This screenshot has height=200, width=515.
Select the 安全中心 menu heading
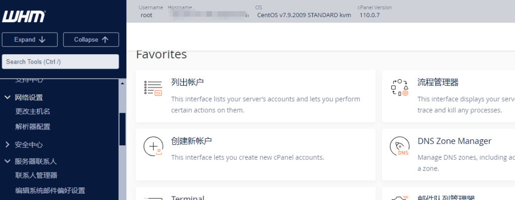point(29,145)
